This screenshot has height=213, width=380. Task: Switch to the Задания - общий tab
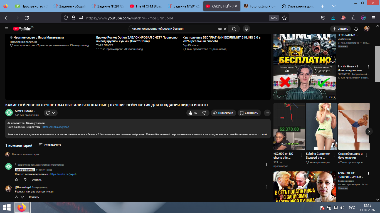coord(70,6)
